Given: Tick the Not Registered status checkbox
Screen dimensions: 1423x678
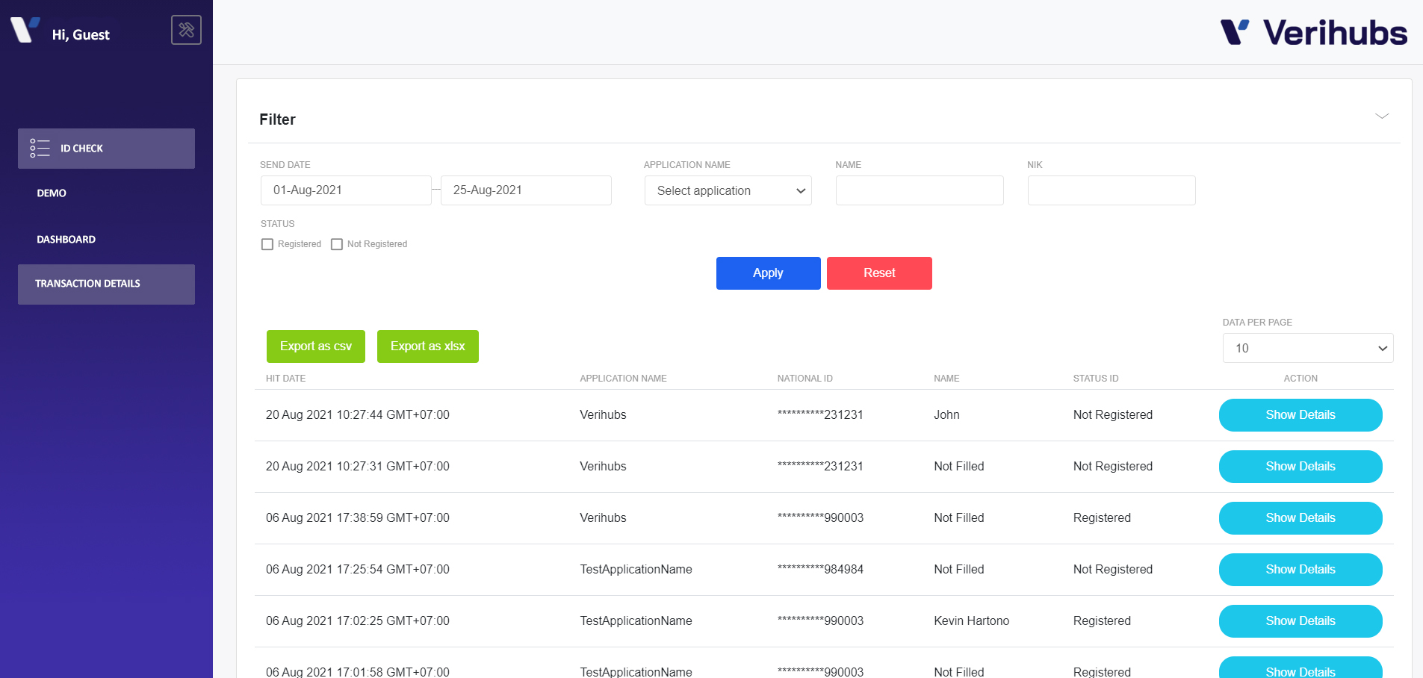Looking at the screenshot, I should click(x=337, y=244).
